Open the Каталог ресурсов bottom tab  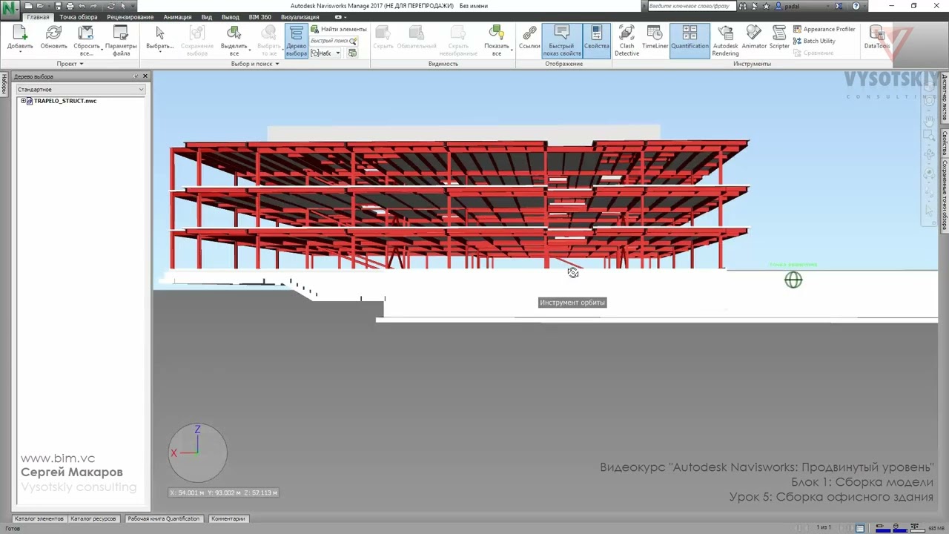click(x=93, y=518)
